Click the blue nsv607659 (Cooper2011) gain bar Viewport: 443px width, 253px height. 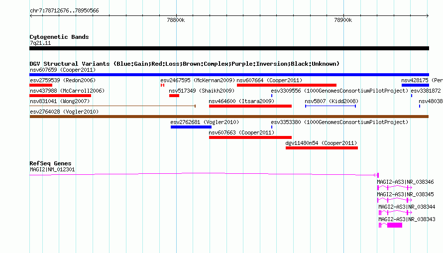pos(229,75)
